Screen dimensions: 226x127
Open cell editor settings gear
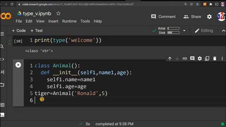pos(200,59)
